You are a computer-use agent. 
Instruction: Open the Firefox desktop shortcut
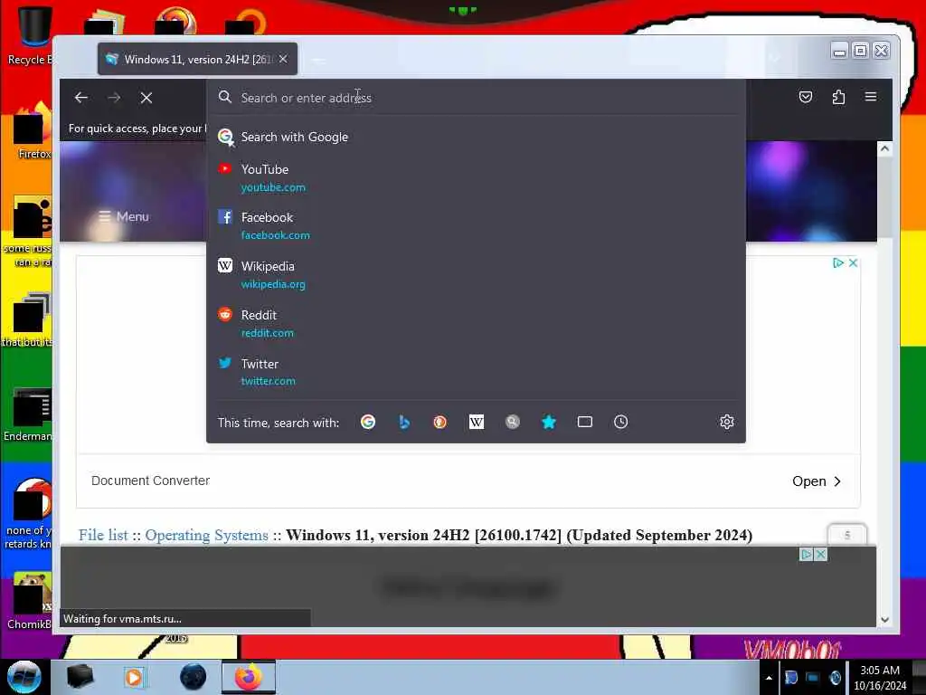[33, 131]
